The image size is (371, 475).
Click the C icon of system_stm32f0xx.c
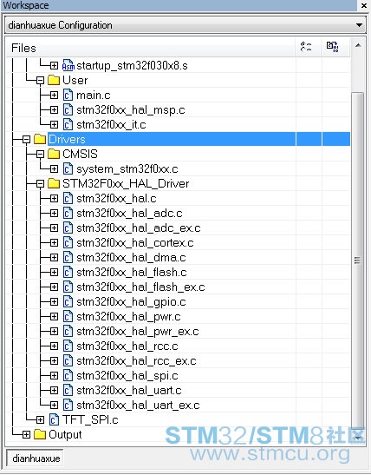point(68,169)
